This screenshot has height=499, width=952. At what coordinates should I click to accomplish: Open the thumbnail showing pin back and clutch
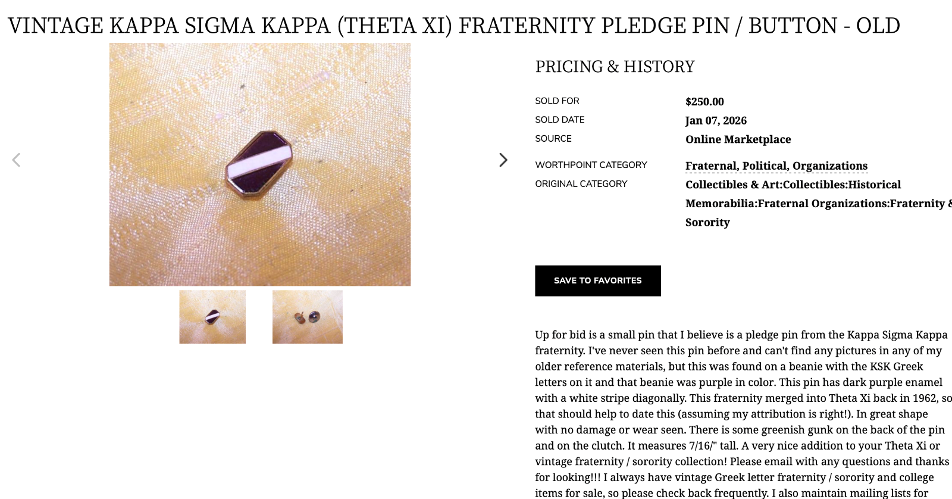click(308, 317)
